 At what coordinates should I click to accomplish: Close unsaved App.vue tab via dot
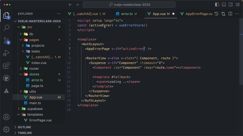click(174, 14)
